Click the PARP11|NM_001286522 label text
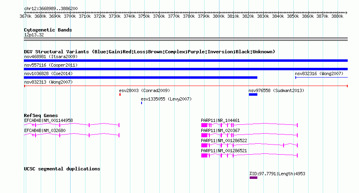Viewport: 359px width, 193px height. tap(224, 141)
